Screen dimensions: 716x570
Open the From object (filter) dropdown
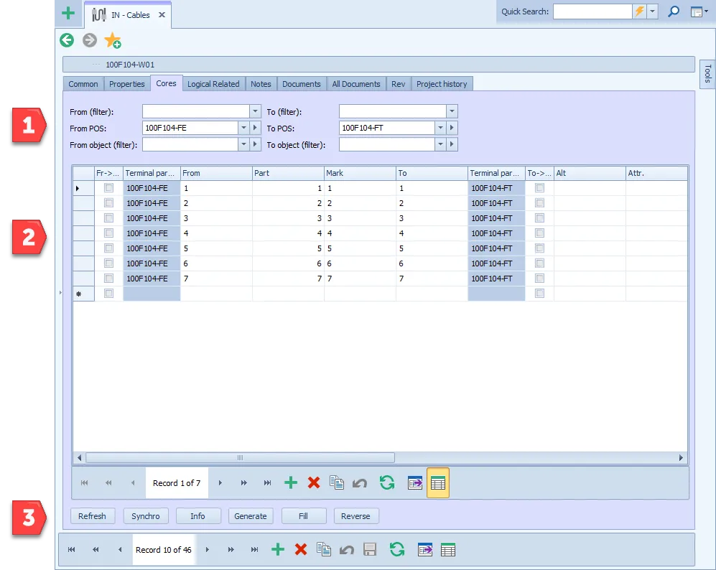(244, 144)
